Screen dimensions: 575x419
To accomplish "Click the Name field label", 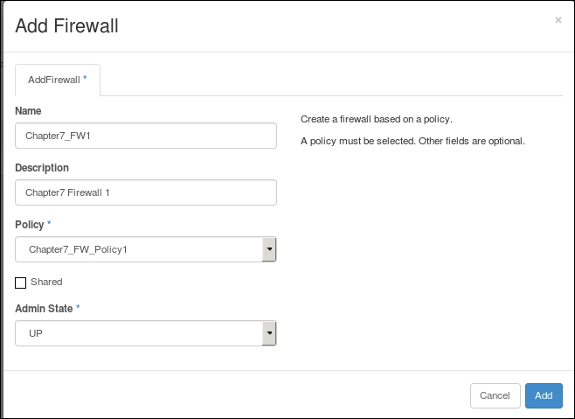I will (x=28, y=111).
